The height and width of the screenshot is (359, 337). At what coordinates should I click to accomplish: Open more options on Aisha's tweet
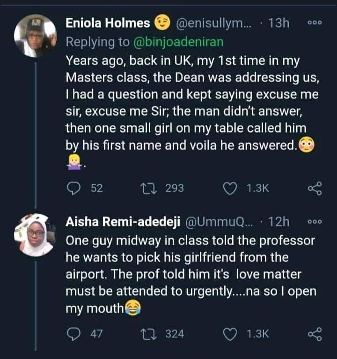tap(313, 221)
